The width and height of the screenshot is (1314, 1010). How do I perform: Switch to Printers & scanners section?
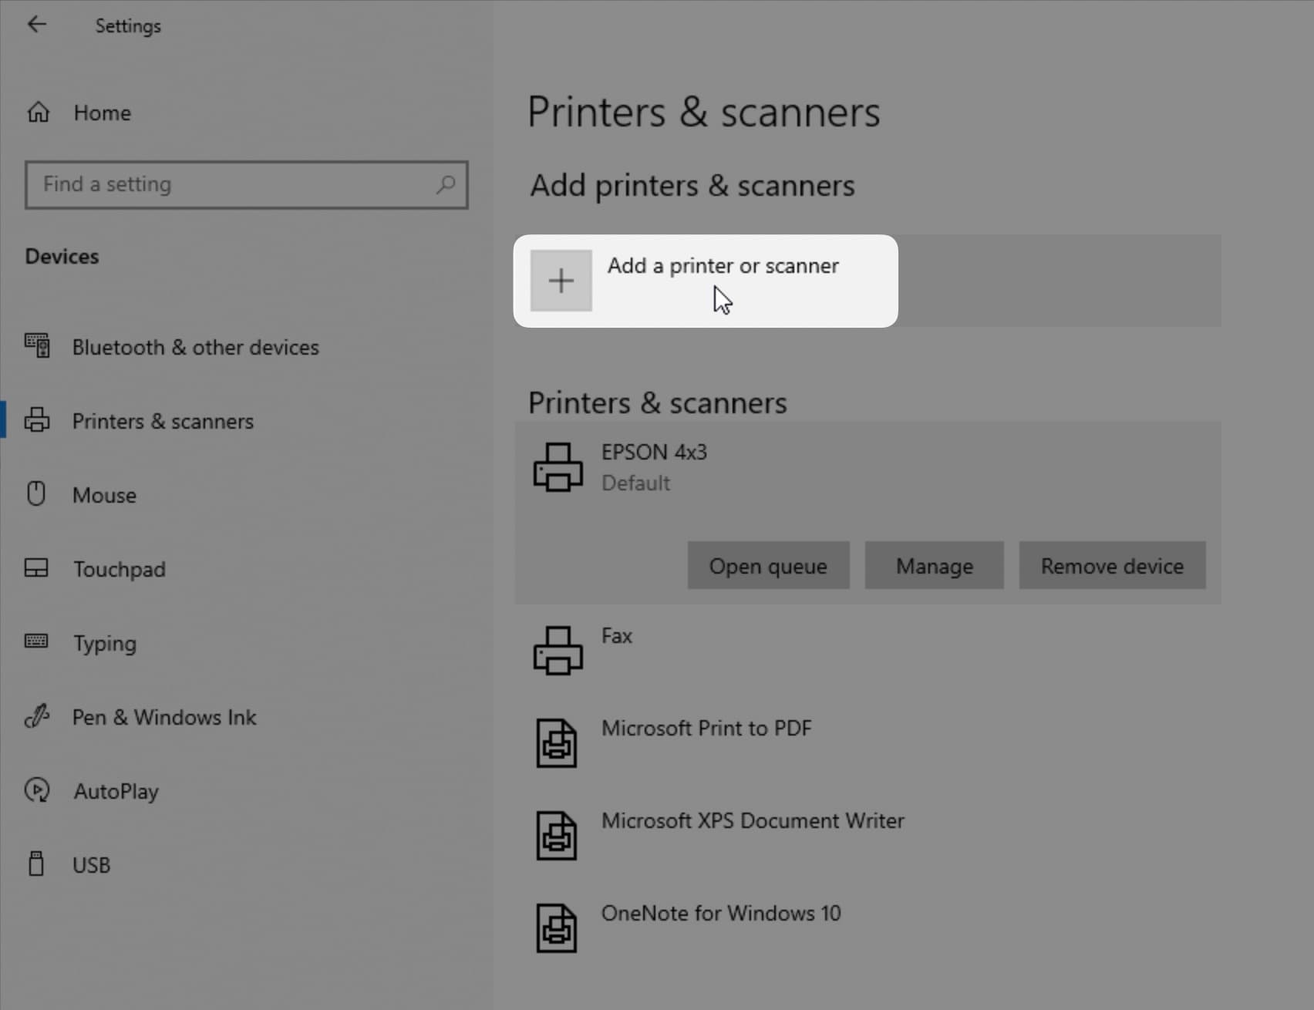click(163, 421)
